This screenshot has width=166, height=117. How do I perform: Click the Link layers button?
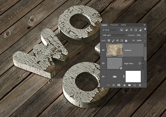(108, 85)
